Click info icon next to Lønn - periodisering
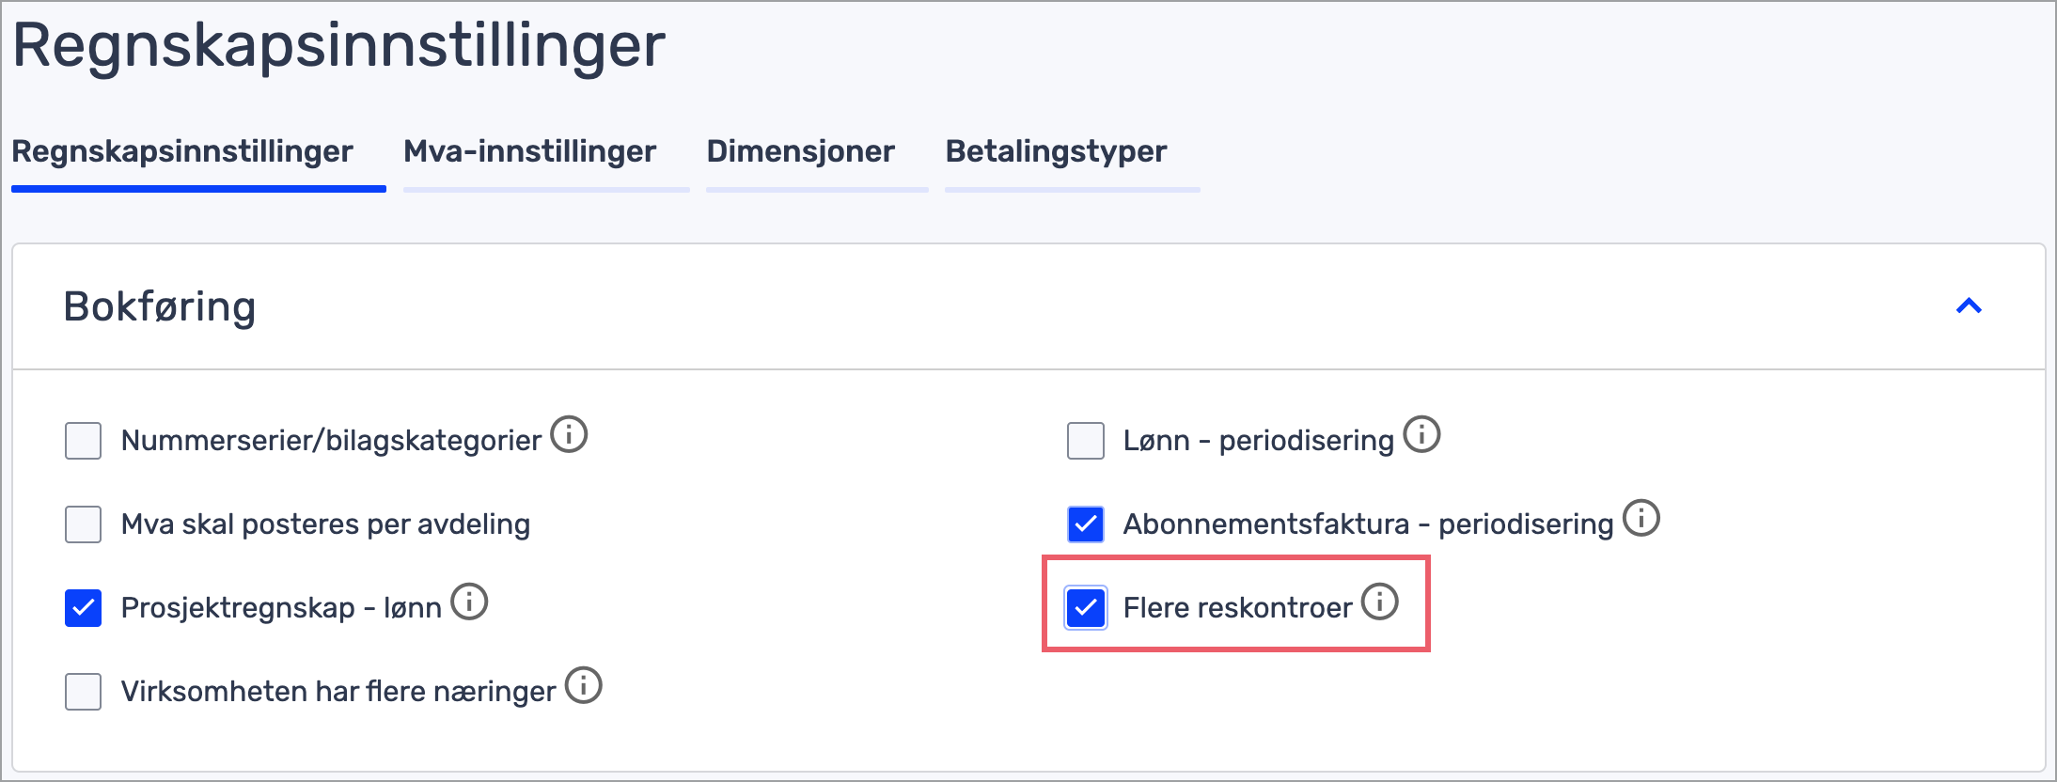This screenshot has width=2057, height=782. click(x=1421, y=435)
